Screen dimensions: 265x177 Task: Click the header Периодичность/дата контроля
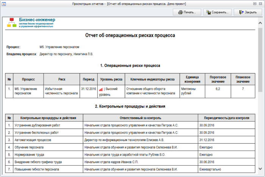[226, 118]
